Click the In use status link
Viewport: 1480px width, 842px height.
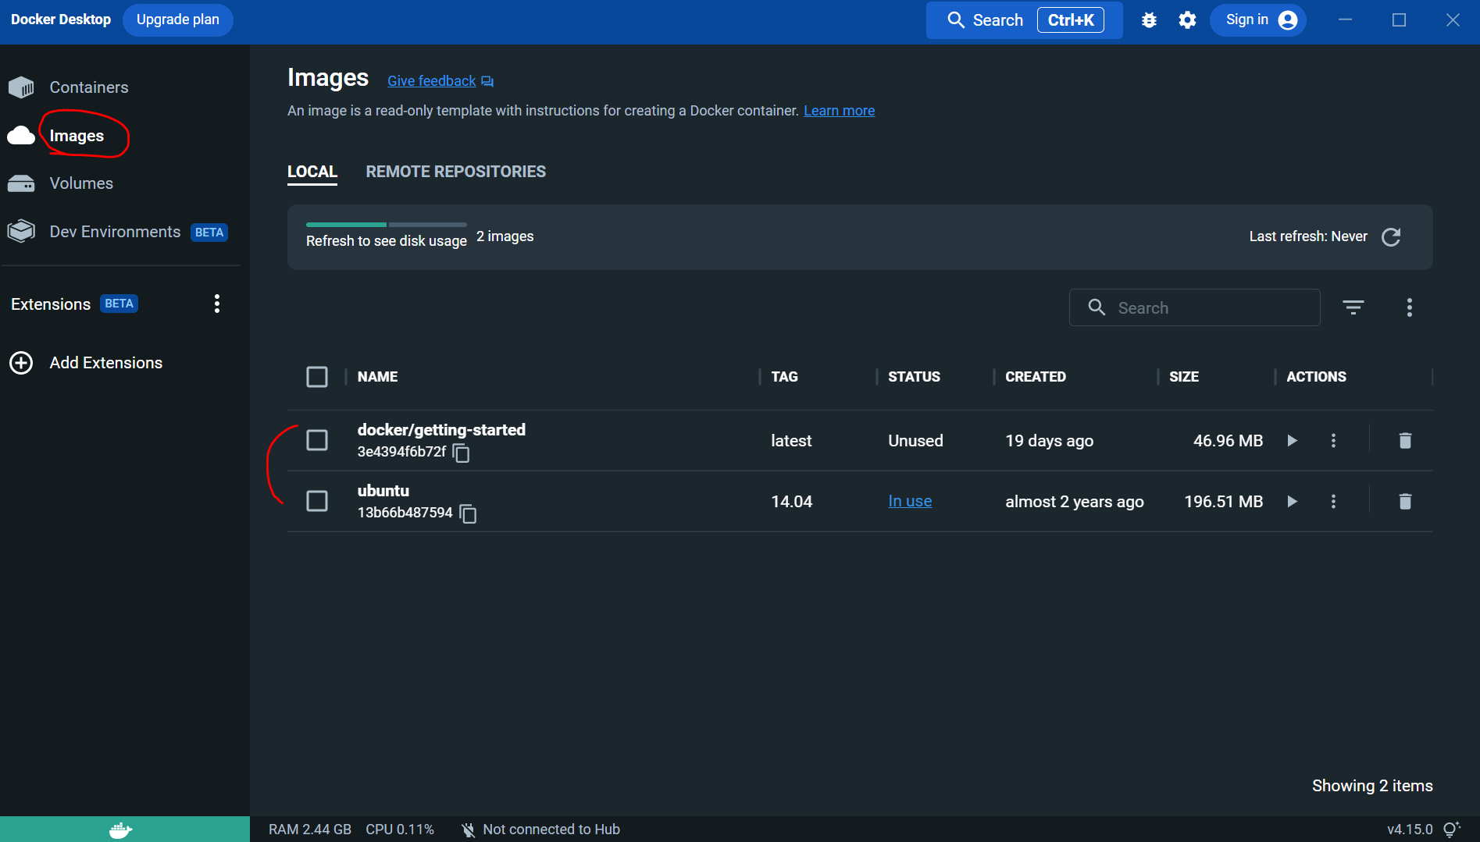point(910,502)
